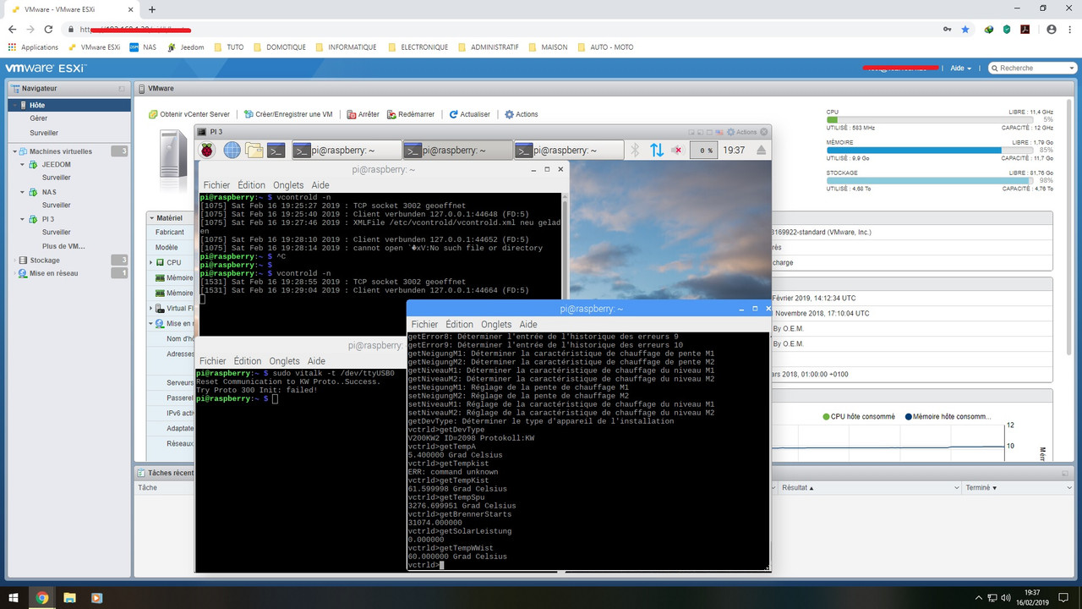Select PI 3 virtual machine in Navigateur
This screenshot has width=1082, height=609.
[48, 219]
